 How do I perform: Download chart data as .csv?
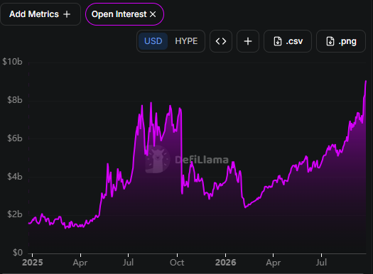[x=288, y=41]
